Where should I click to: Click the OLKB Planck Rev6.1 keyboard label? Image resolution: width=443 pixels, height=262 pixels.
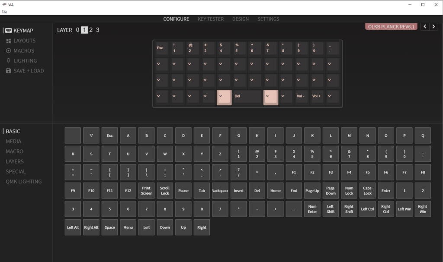tap(391, 26)
